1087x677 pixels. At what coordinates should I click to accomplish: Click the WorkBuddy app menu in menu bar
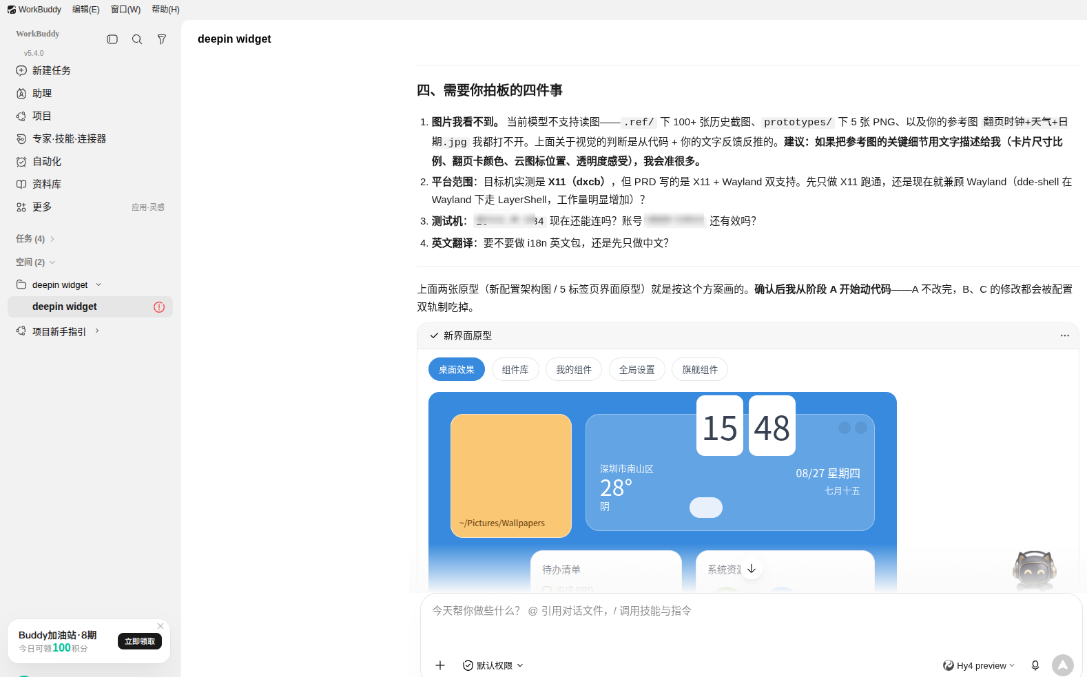click(x=34, y=10)
